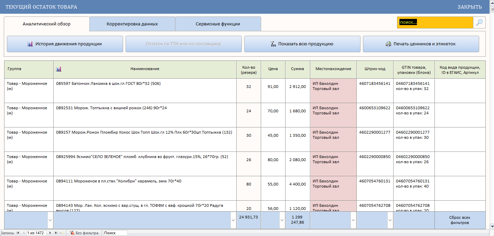Open 'Печать ценников и этикеток'
Screen dimensions: 494x236
click(x=421, y=44)
